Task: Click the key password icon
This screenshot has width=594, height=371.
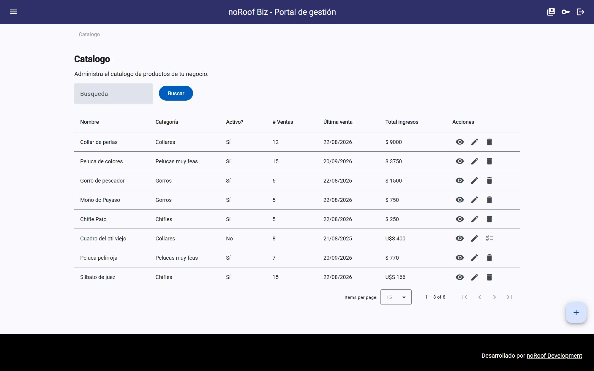Action: pyautogui.click(x=566, y=12)
